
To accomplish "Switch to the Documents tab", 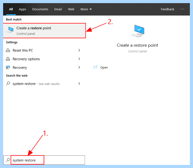I will tap(40, 9).
